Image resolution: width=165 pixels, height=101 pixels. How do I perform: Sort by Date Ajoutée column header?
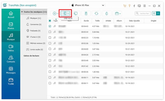(134, 21)
